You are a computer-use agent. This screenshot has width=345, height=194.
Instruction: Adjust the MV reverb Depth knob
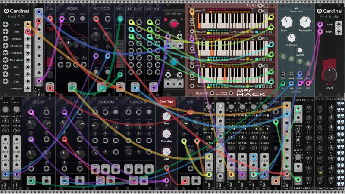286,22
